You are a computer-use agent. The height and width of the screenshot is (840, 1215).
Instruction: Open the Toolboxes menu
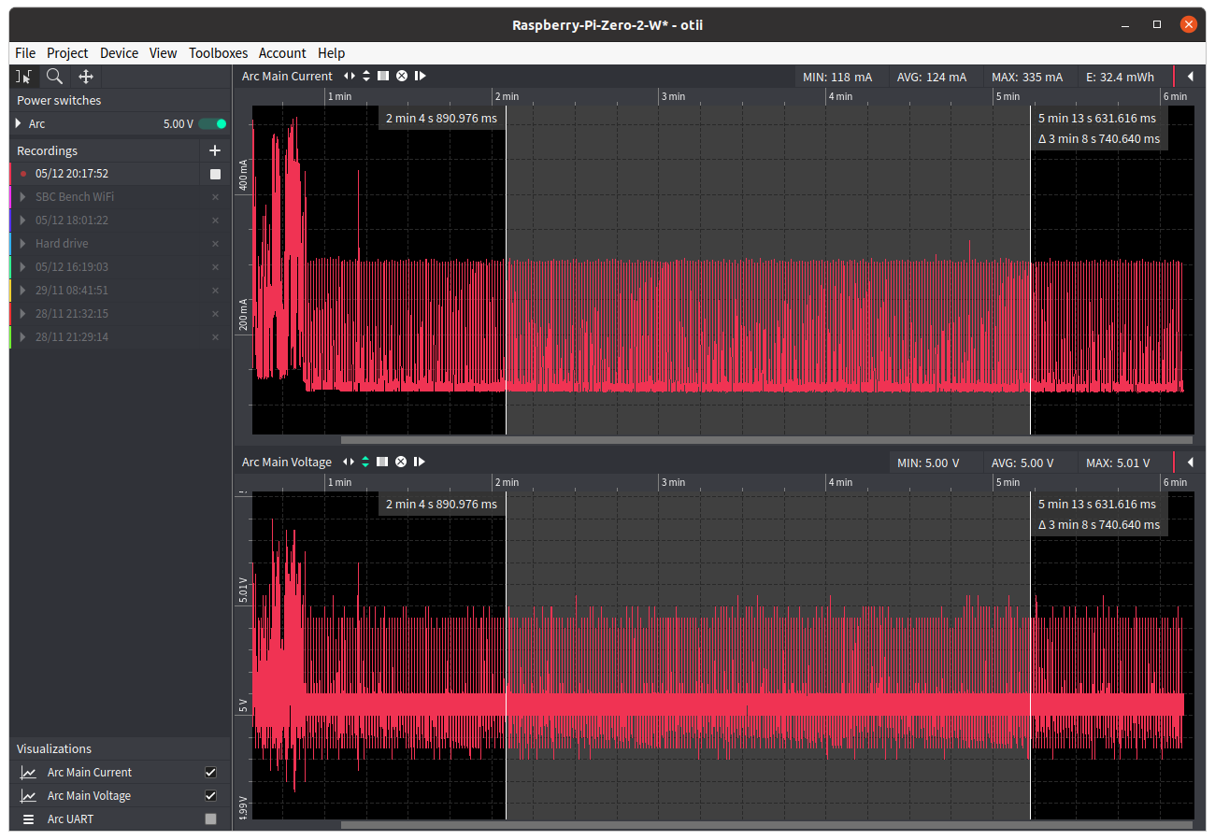(x=219, y=53)
